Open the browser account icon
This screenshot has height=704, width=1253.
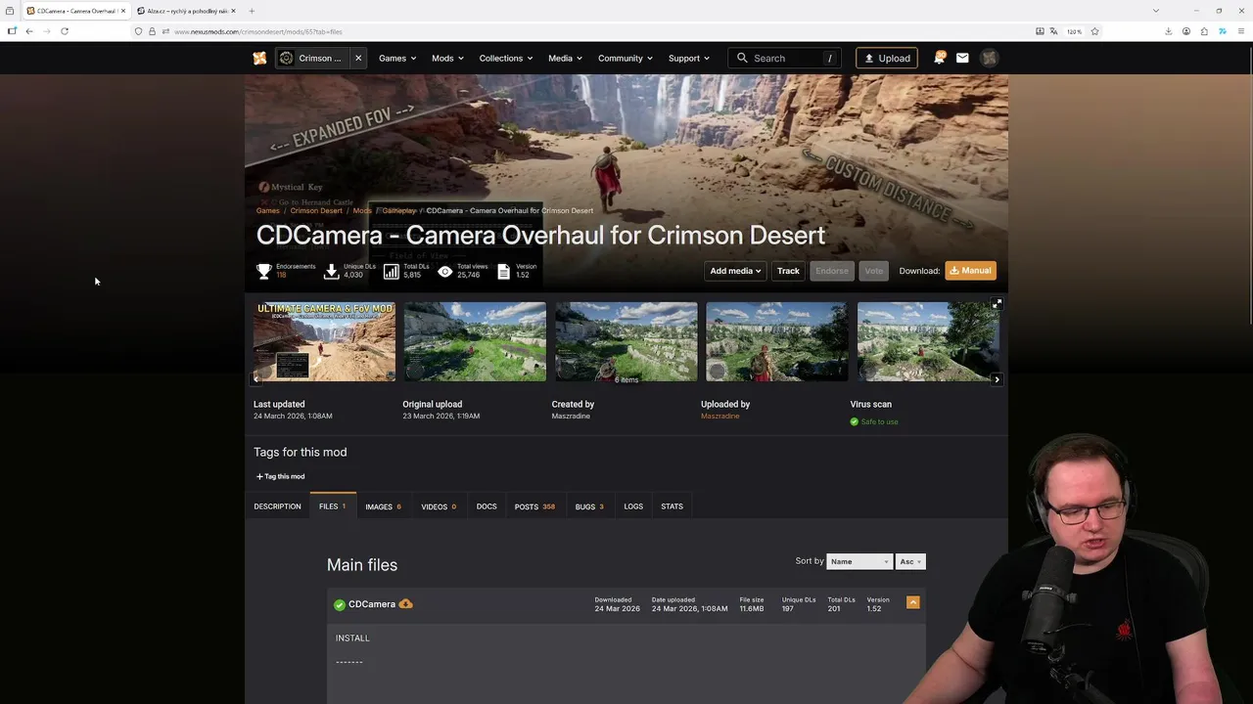click(1185, 31)
